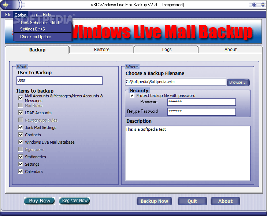
Task: Switch to the Logs tab
Action: point(167,49)
